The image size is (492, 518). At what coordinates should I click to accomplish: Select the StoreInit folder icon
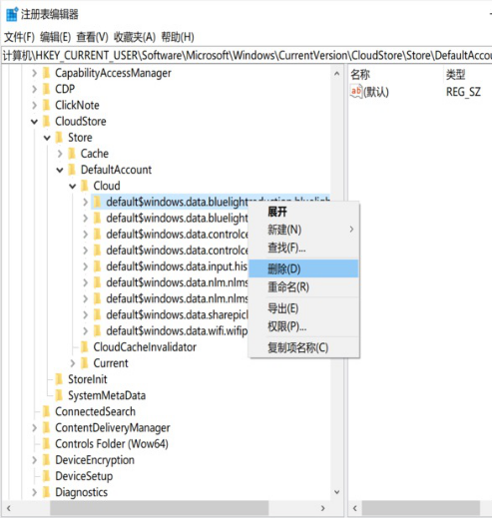click(59, 379)
